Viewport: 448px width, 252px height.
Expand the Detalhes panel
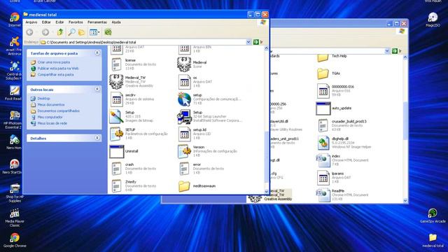[97, 138]
